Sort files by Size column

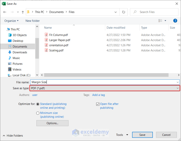click(x=172, y=28)
